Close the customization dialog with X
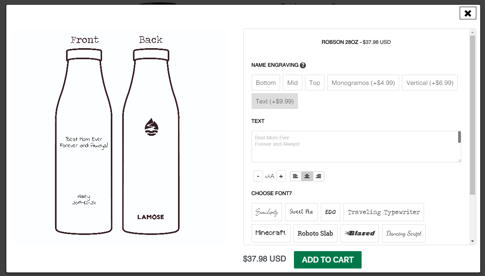This screenshot has height=276, width=485. pyautogui.click(x=468, y=13)
